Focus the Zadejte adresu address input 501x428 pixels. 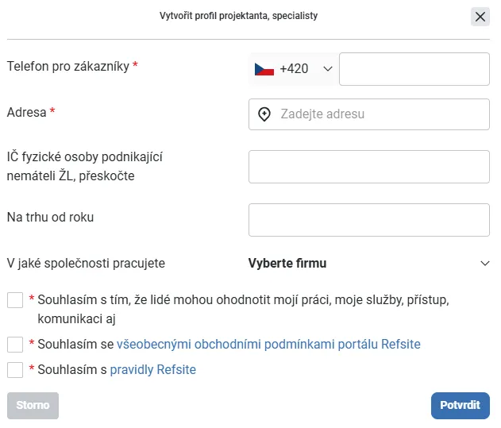point(369,114)
